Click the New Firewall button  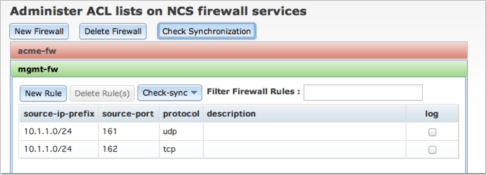(39, 32)
